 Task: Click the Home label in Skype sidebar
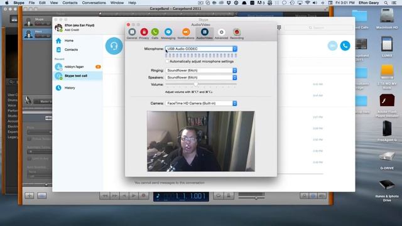[x=69, y=40]
